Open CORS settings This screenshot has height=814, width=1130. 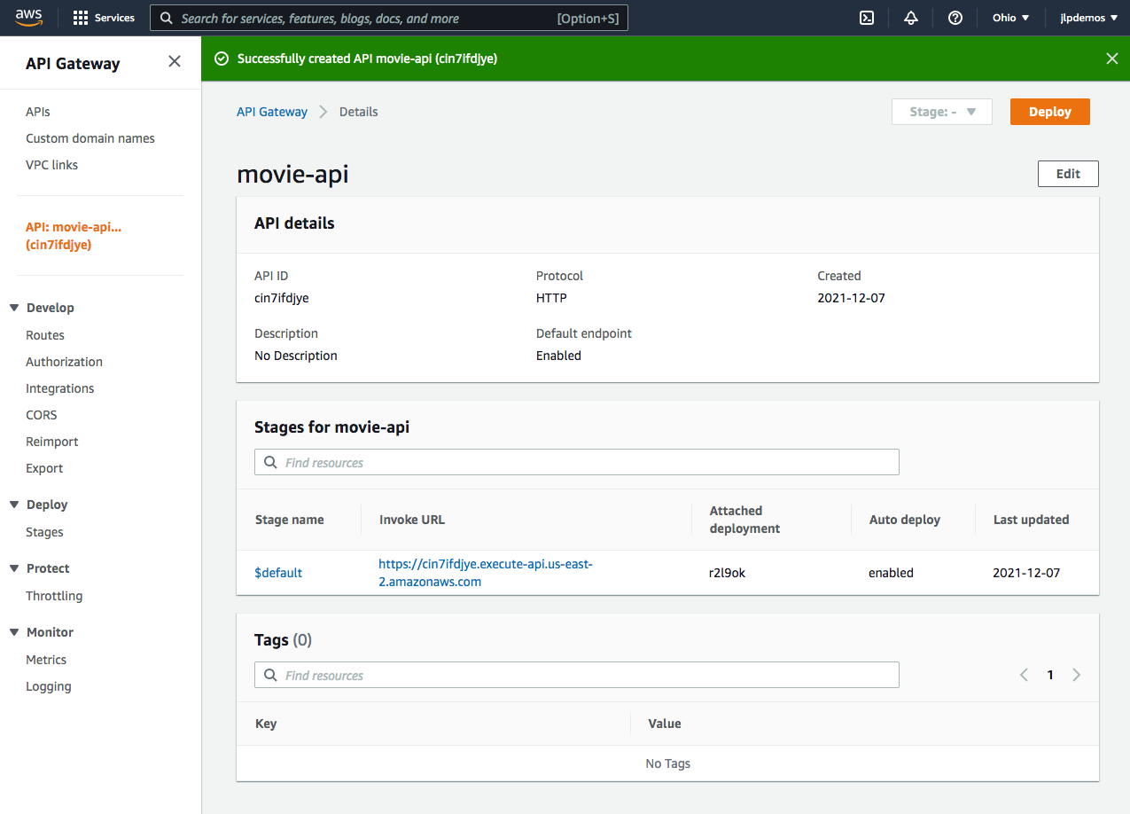42,415
